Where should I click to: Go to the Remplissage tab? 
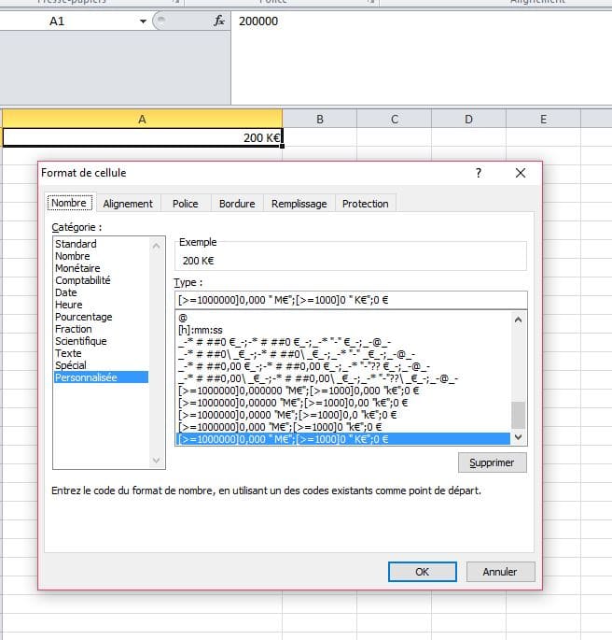click(299, 204)
